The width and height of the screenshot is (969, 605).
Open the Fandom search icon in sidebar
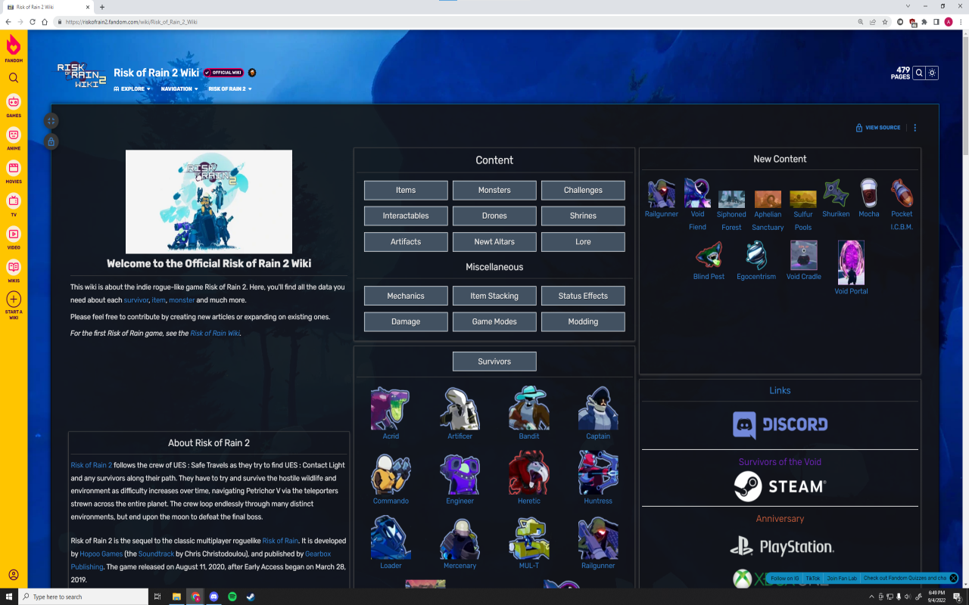[14, 78]
